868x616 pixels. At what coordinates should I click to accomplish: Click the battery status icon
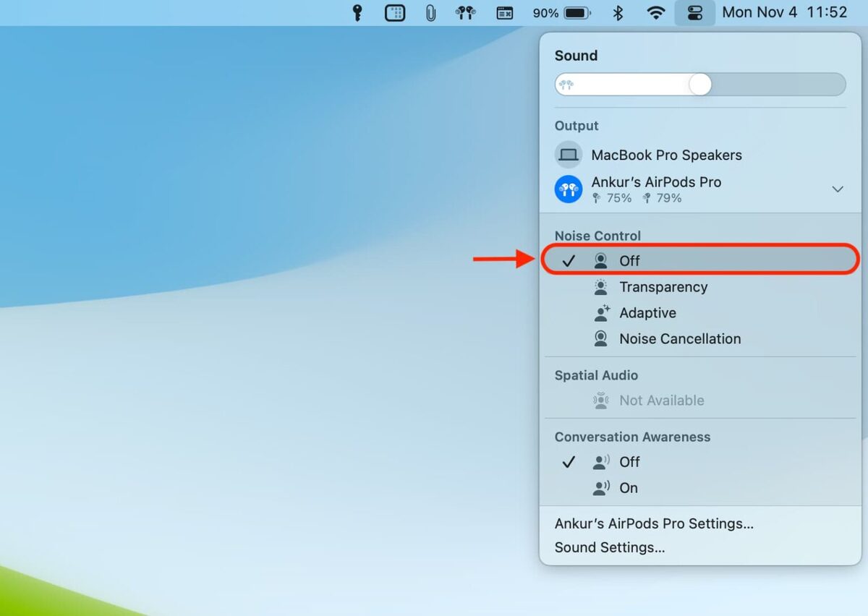point(576,13)
